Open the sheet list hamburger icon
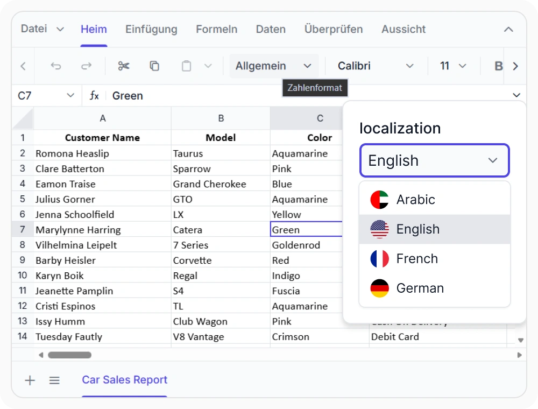 (54, 380)
